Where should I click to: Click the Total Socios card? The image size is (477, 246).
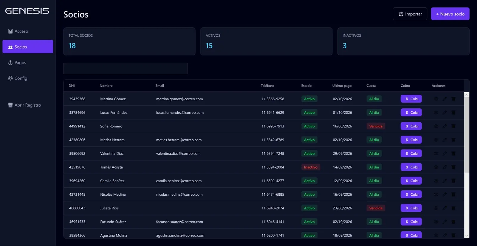click(129, 41)
